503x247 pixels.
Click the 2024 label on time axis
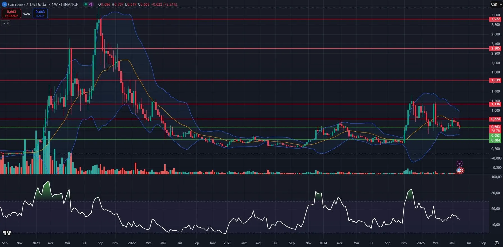coord(323,243)
